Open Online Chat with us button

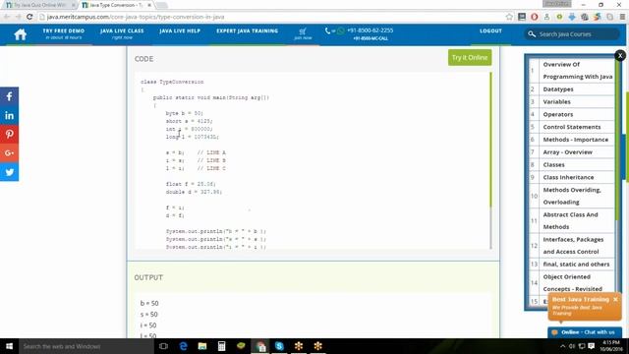tap(585, 332)
